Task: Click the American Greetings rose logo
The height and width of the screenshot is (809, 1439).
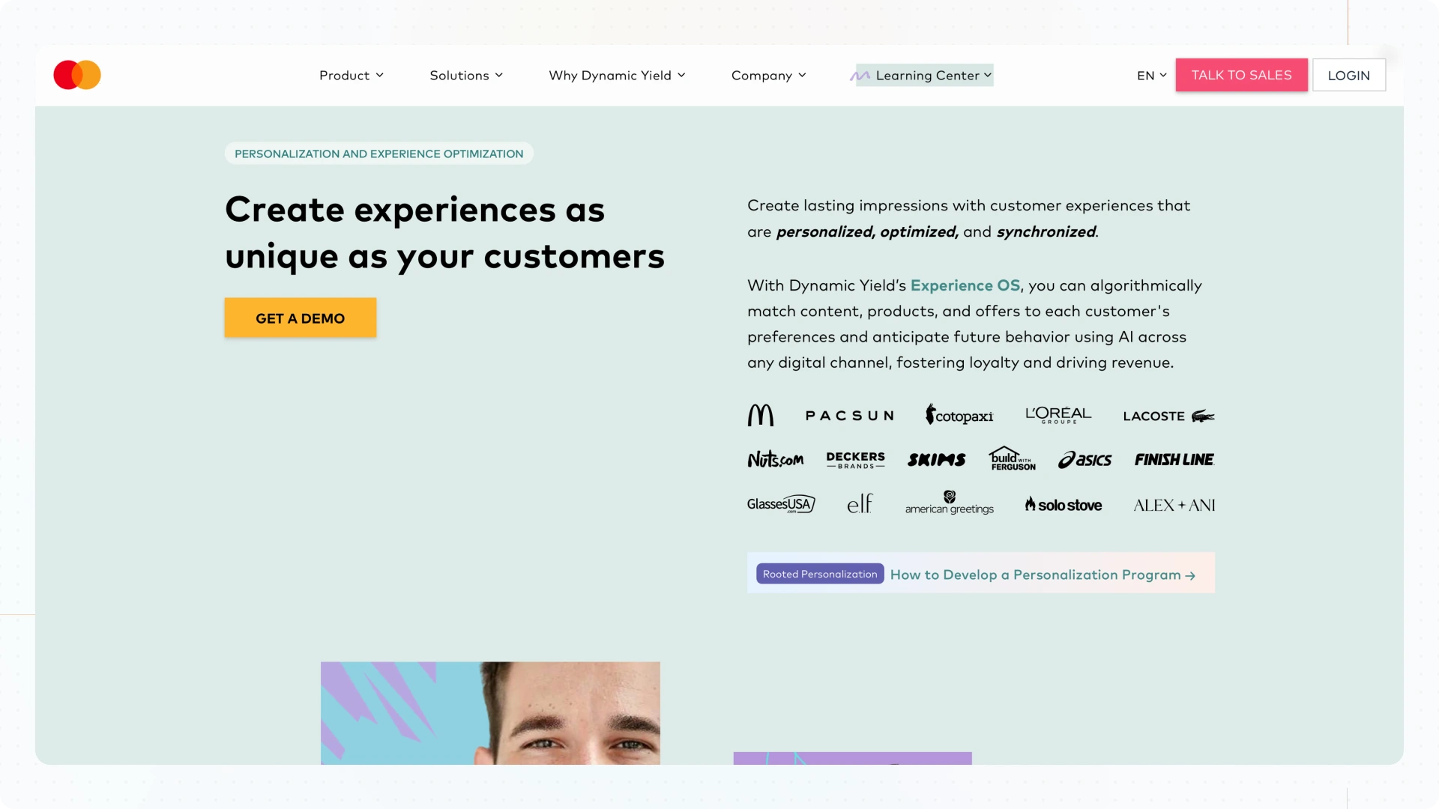Action: tap(949, 497)
